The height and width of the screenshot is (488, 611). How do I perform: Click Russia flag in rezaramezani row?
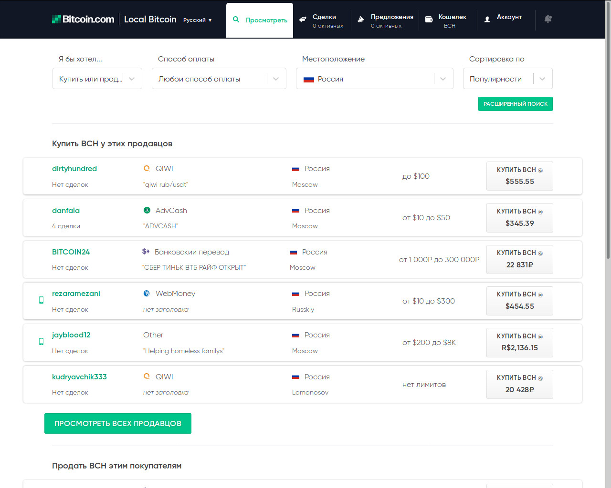(296, 294)
